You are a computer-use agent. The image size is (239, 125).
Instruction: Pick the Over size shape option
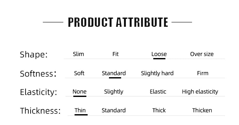(202, 54)
